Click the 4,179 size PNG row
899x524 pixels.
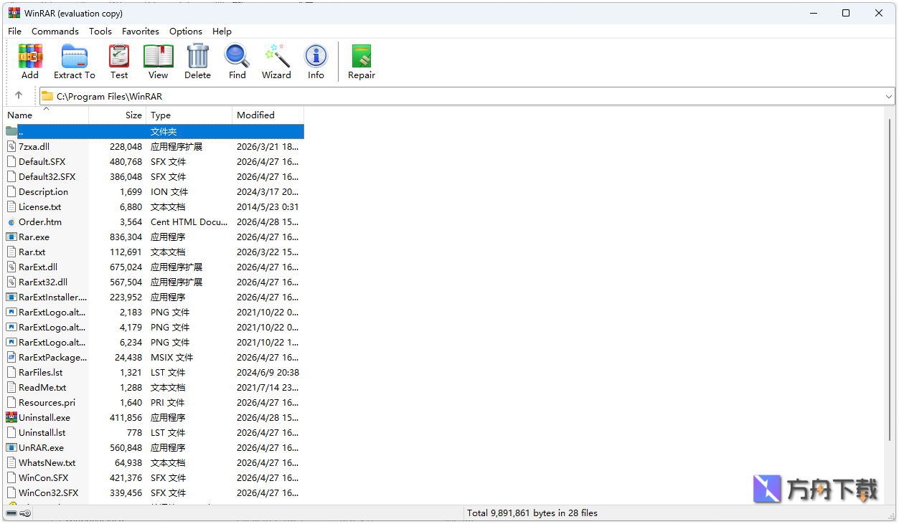click(x=155, y=327)
